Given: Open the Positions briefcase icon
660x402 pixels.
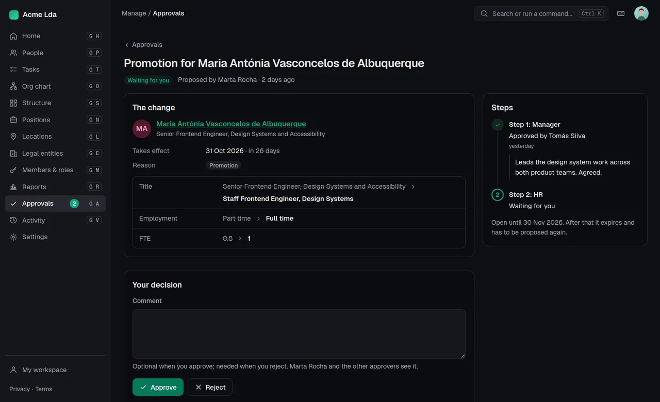Looking at the screenshot, I should pyautogui.click(x=13, y=120).
